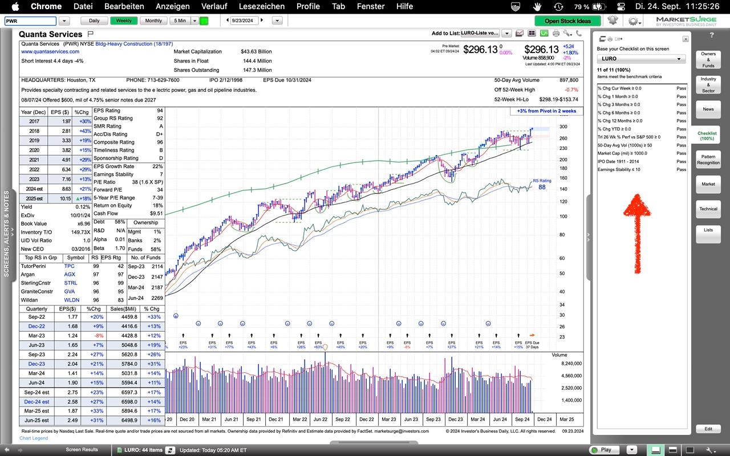Switch chart to Monthly timeframe
730x456 pixels.
(x=153, y=21)
